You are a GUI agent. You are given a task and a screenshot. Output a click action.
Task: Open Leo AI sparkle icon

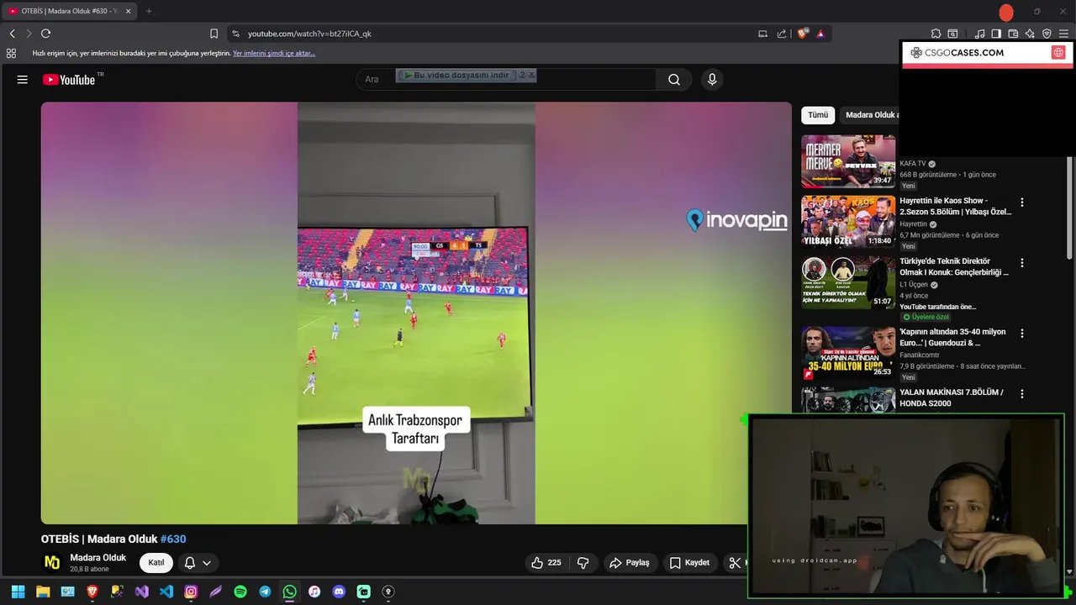[1030, 34]
